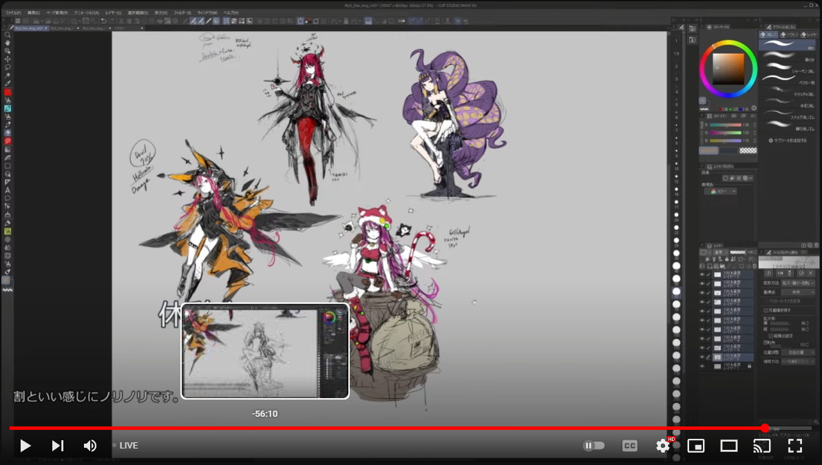Click the red video progress scrubber
Screen dimensions: 822x465
[765, 428]
